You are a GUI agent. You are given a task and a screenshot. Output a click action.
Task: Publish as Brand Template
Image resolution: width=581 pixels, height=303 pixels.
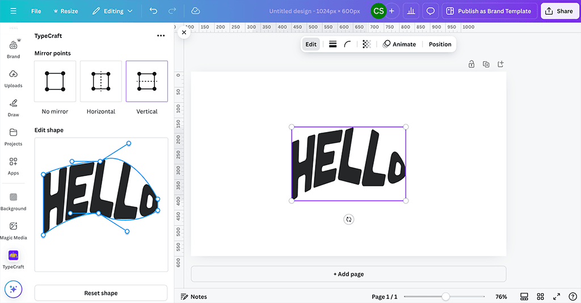click(489, 11)
